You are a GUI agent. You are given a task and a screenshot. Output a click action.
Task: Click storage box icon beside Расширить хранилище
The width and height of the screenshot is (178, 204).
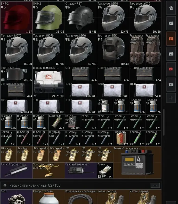pyautogui.click(x=5, y=185)
